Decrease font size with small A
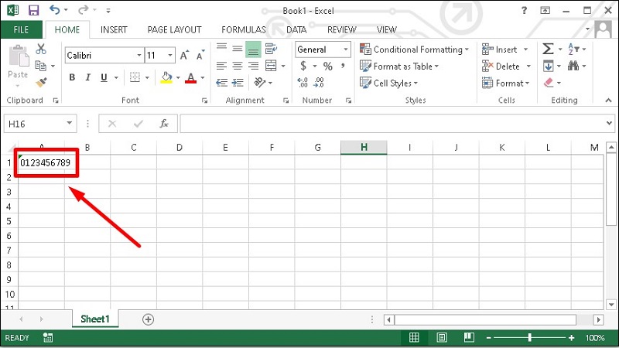Image resolution: width=619 pixels, height=348 pixels. [x=200, y=55]
